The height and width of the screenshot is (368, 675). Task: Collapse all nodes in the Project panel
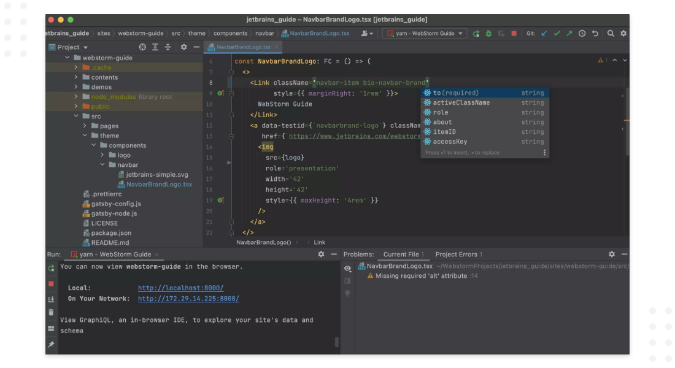point(168,47)
